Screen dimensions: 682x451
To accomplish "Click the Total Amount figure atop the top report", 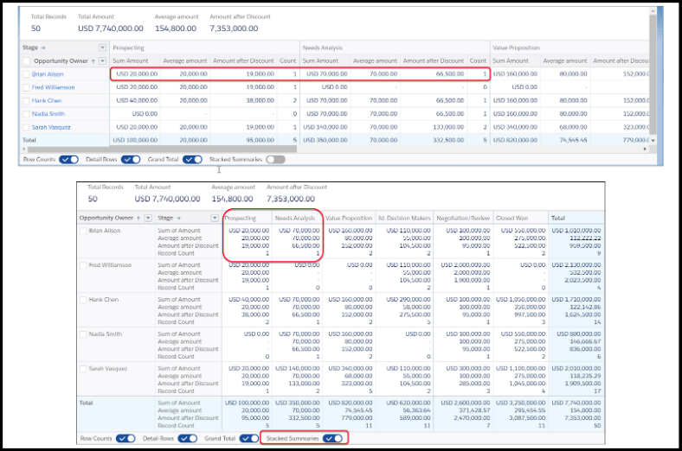I will coord(111,29).
